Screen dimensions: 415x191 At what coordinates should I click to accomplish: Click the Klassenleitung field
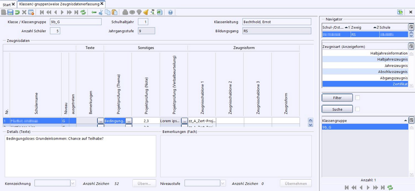[277, 22]
